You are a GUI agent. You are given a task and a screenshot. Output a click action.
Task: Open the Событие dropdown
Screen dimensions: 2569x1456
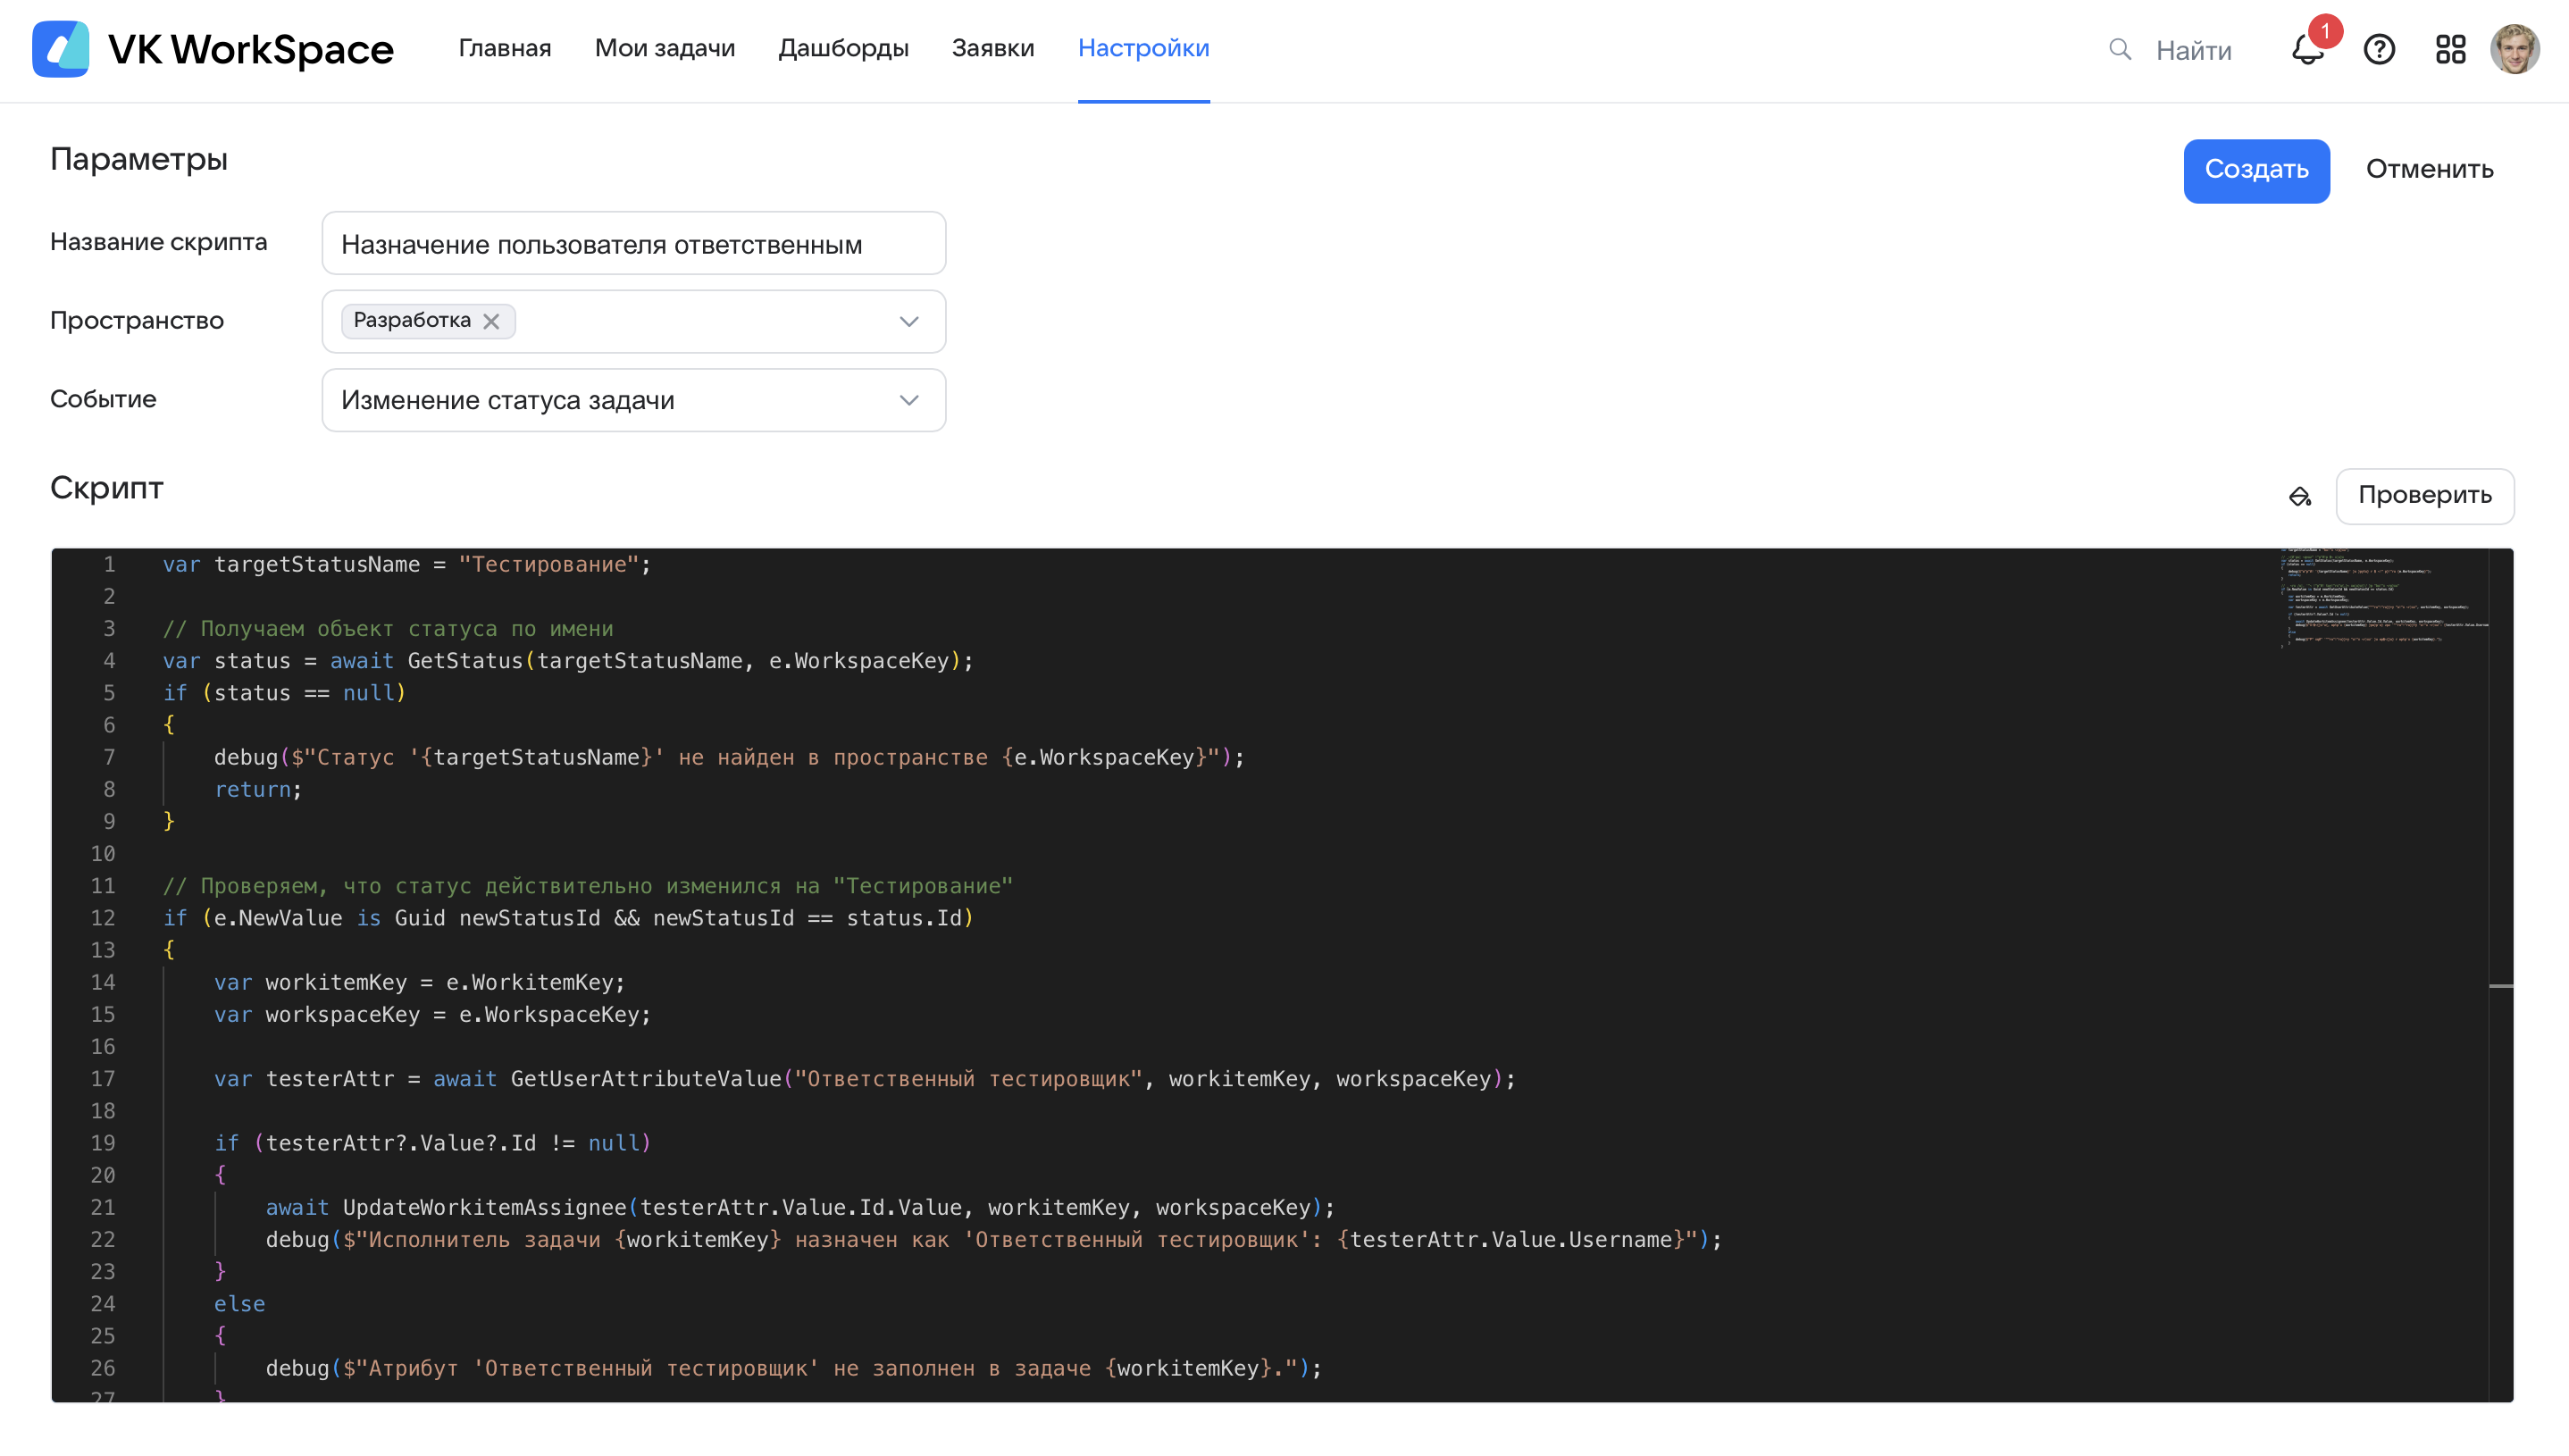coord(633,400)
